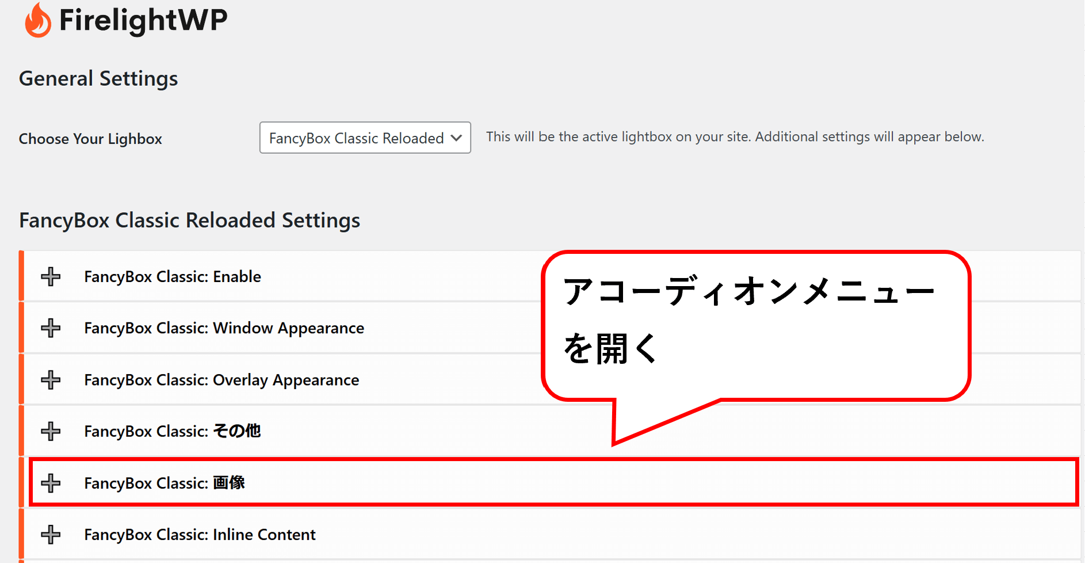The image size is (1085, 563).
Task: Click the plus icon for Inline Content section
Action: [51, 535]
